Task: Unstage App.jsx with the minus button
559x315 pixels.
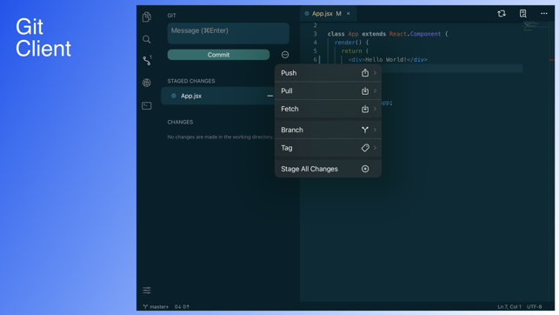Action: [270, 96]
